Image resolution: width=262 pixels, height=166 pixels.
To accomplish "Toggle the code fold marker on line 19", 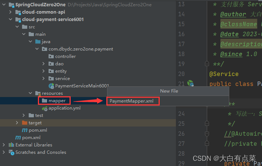I will point(207,64).
